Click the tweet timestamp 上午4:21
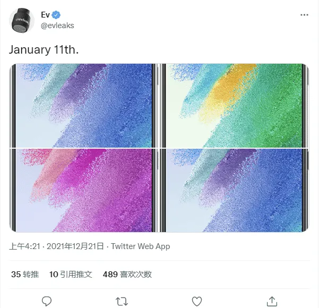 coord(25,246)
